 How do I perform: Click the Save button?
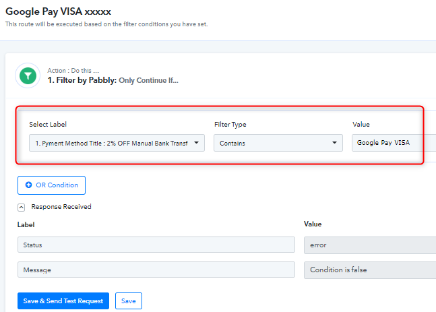pos(129,301)
